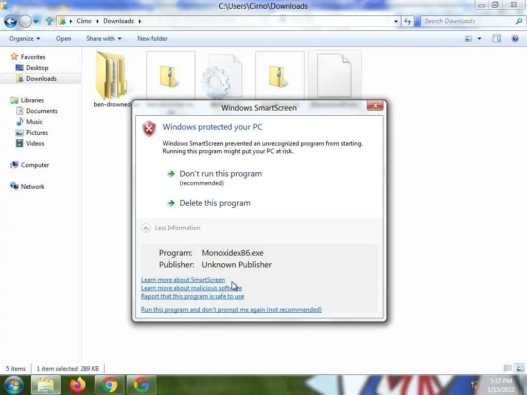The height and width of the screenshot is (395, 527).
Task: Open the Windows Start menu
Action: 13,385
